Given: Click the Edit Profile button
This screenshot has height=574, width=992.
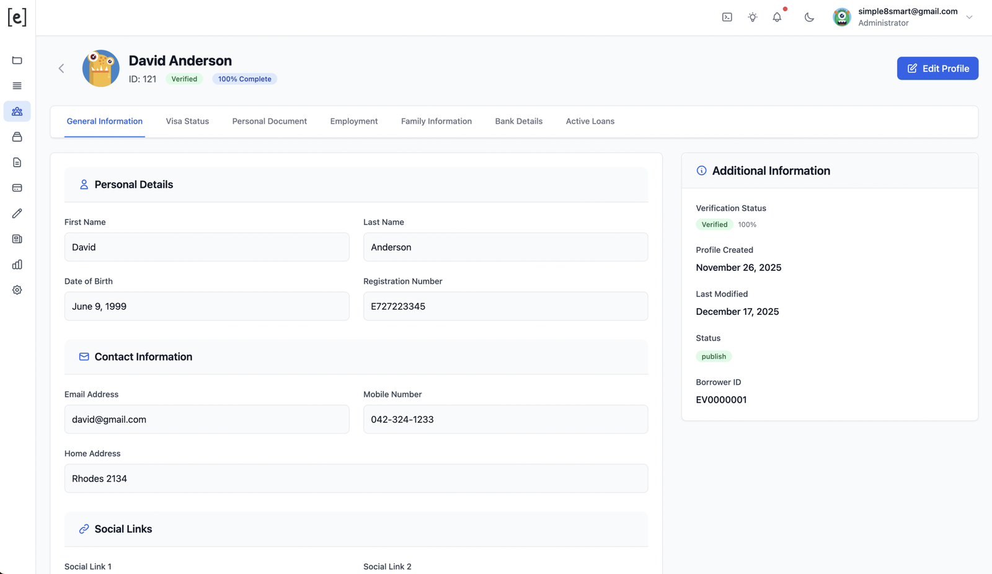Looking at the screenshot, I should 937,68.
